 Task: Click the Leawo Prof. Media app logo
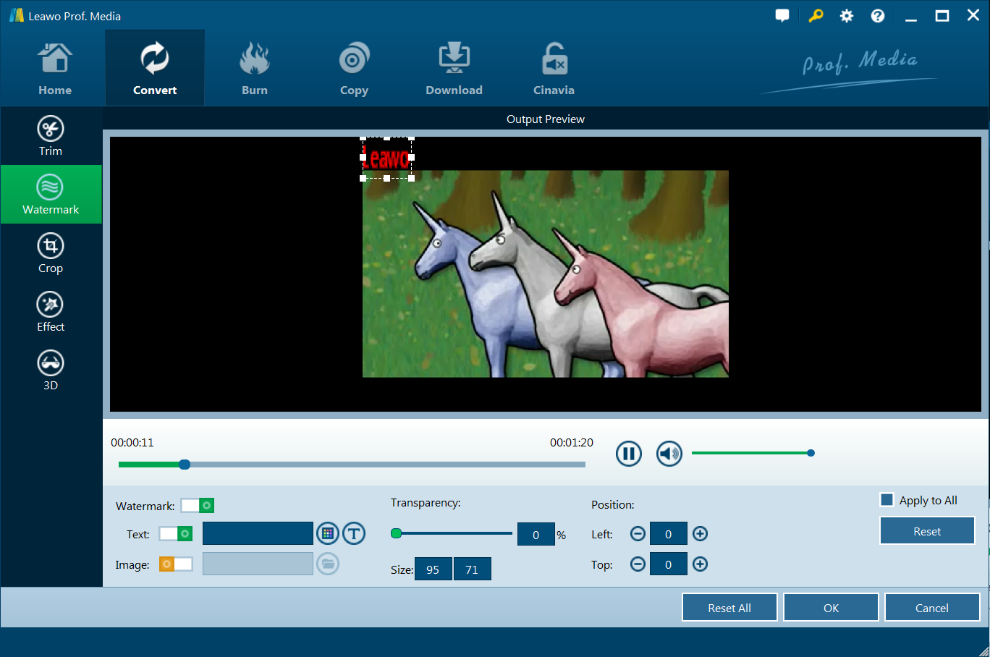click(x=17, y=15)
